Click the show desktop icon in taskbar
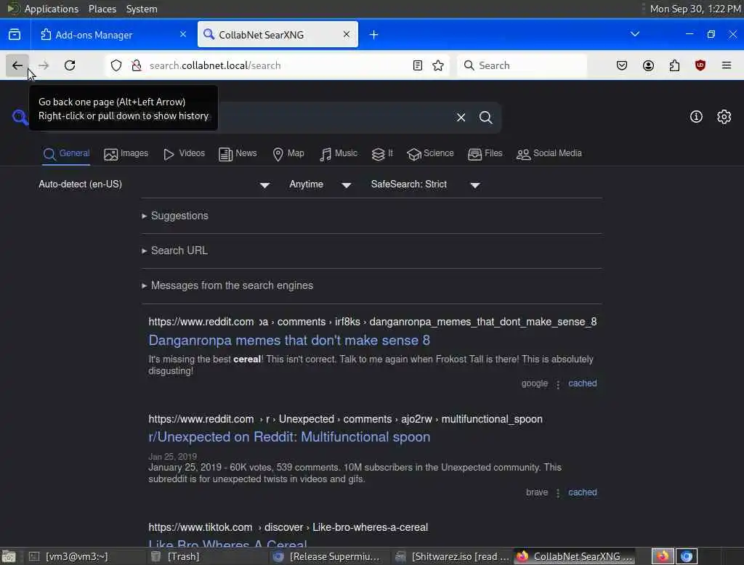This screenshot has width=744, height=565. coord(9,556)
